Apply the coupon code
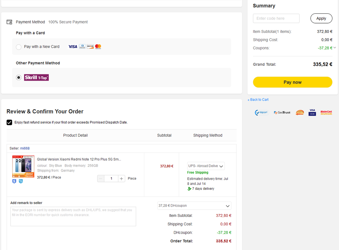339x250 pixels. (321, 18)
